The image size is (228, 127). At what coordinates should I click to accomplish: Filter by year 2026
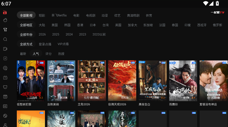tap(42, 34)
